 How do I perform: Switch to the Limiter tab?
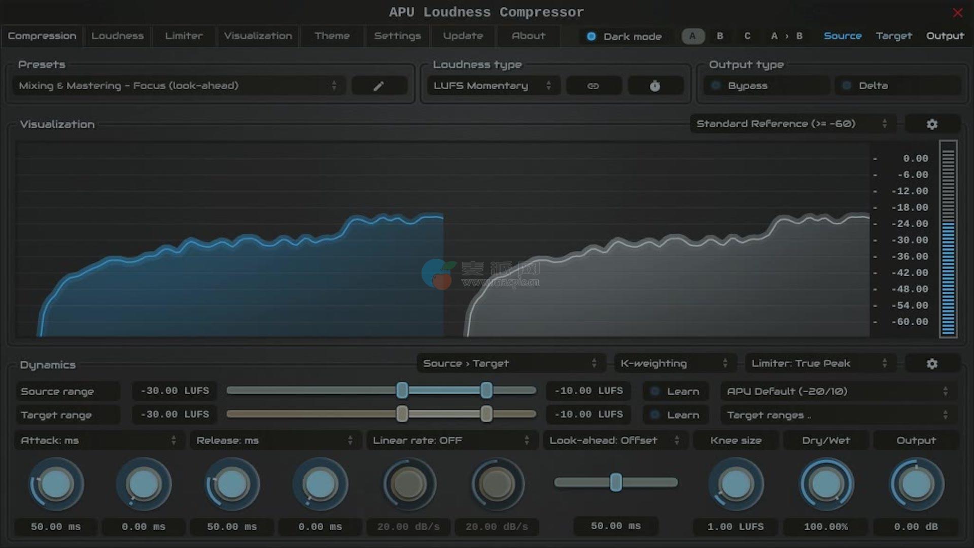(184, 36)
